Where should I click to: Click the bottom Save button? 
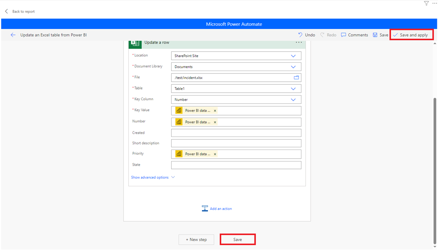[238, 240]
